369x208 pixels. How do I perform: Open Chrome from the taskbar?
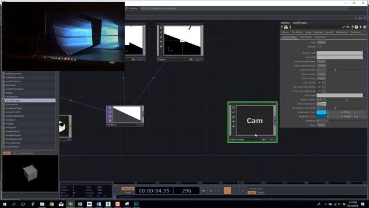51,204
